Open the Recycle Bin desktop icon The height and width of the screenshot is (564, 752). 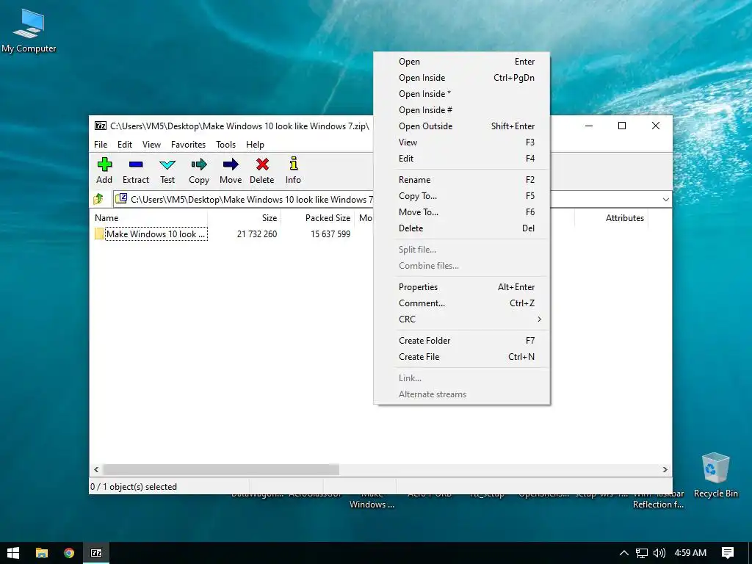click(715, 475)
